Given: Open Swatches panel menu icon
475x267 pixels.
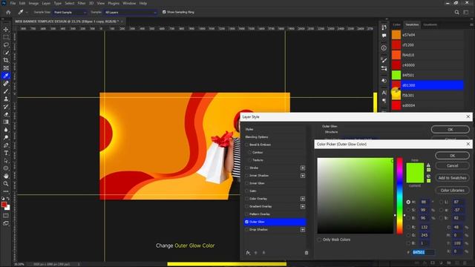Looking at the screenshot, I should pos(471,24).
